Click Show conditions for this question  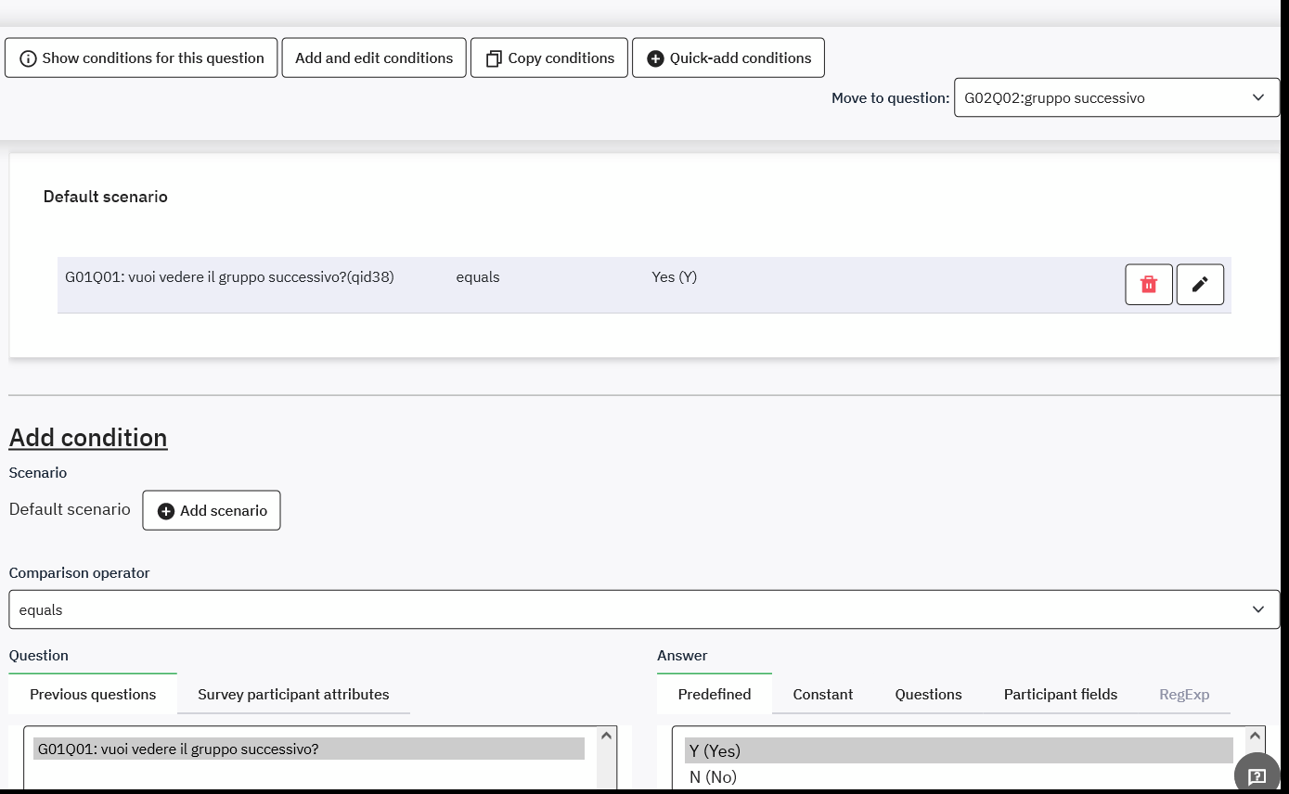(x=141, y=58)
